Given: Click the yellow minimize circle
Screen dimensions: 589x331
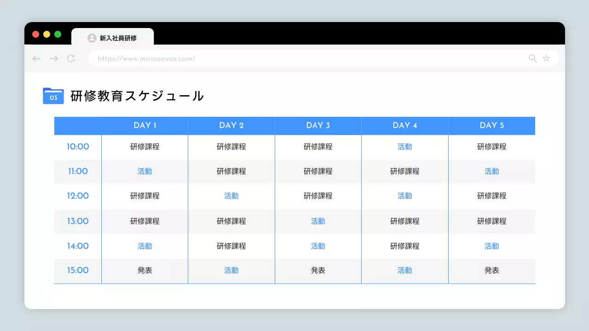Looking at the screenshot, I should coord(46,34).
